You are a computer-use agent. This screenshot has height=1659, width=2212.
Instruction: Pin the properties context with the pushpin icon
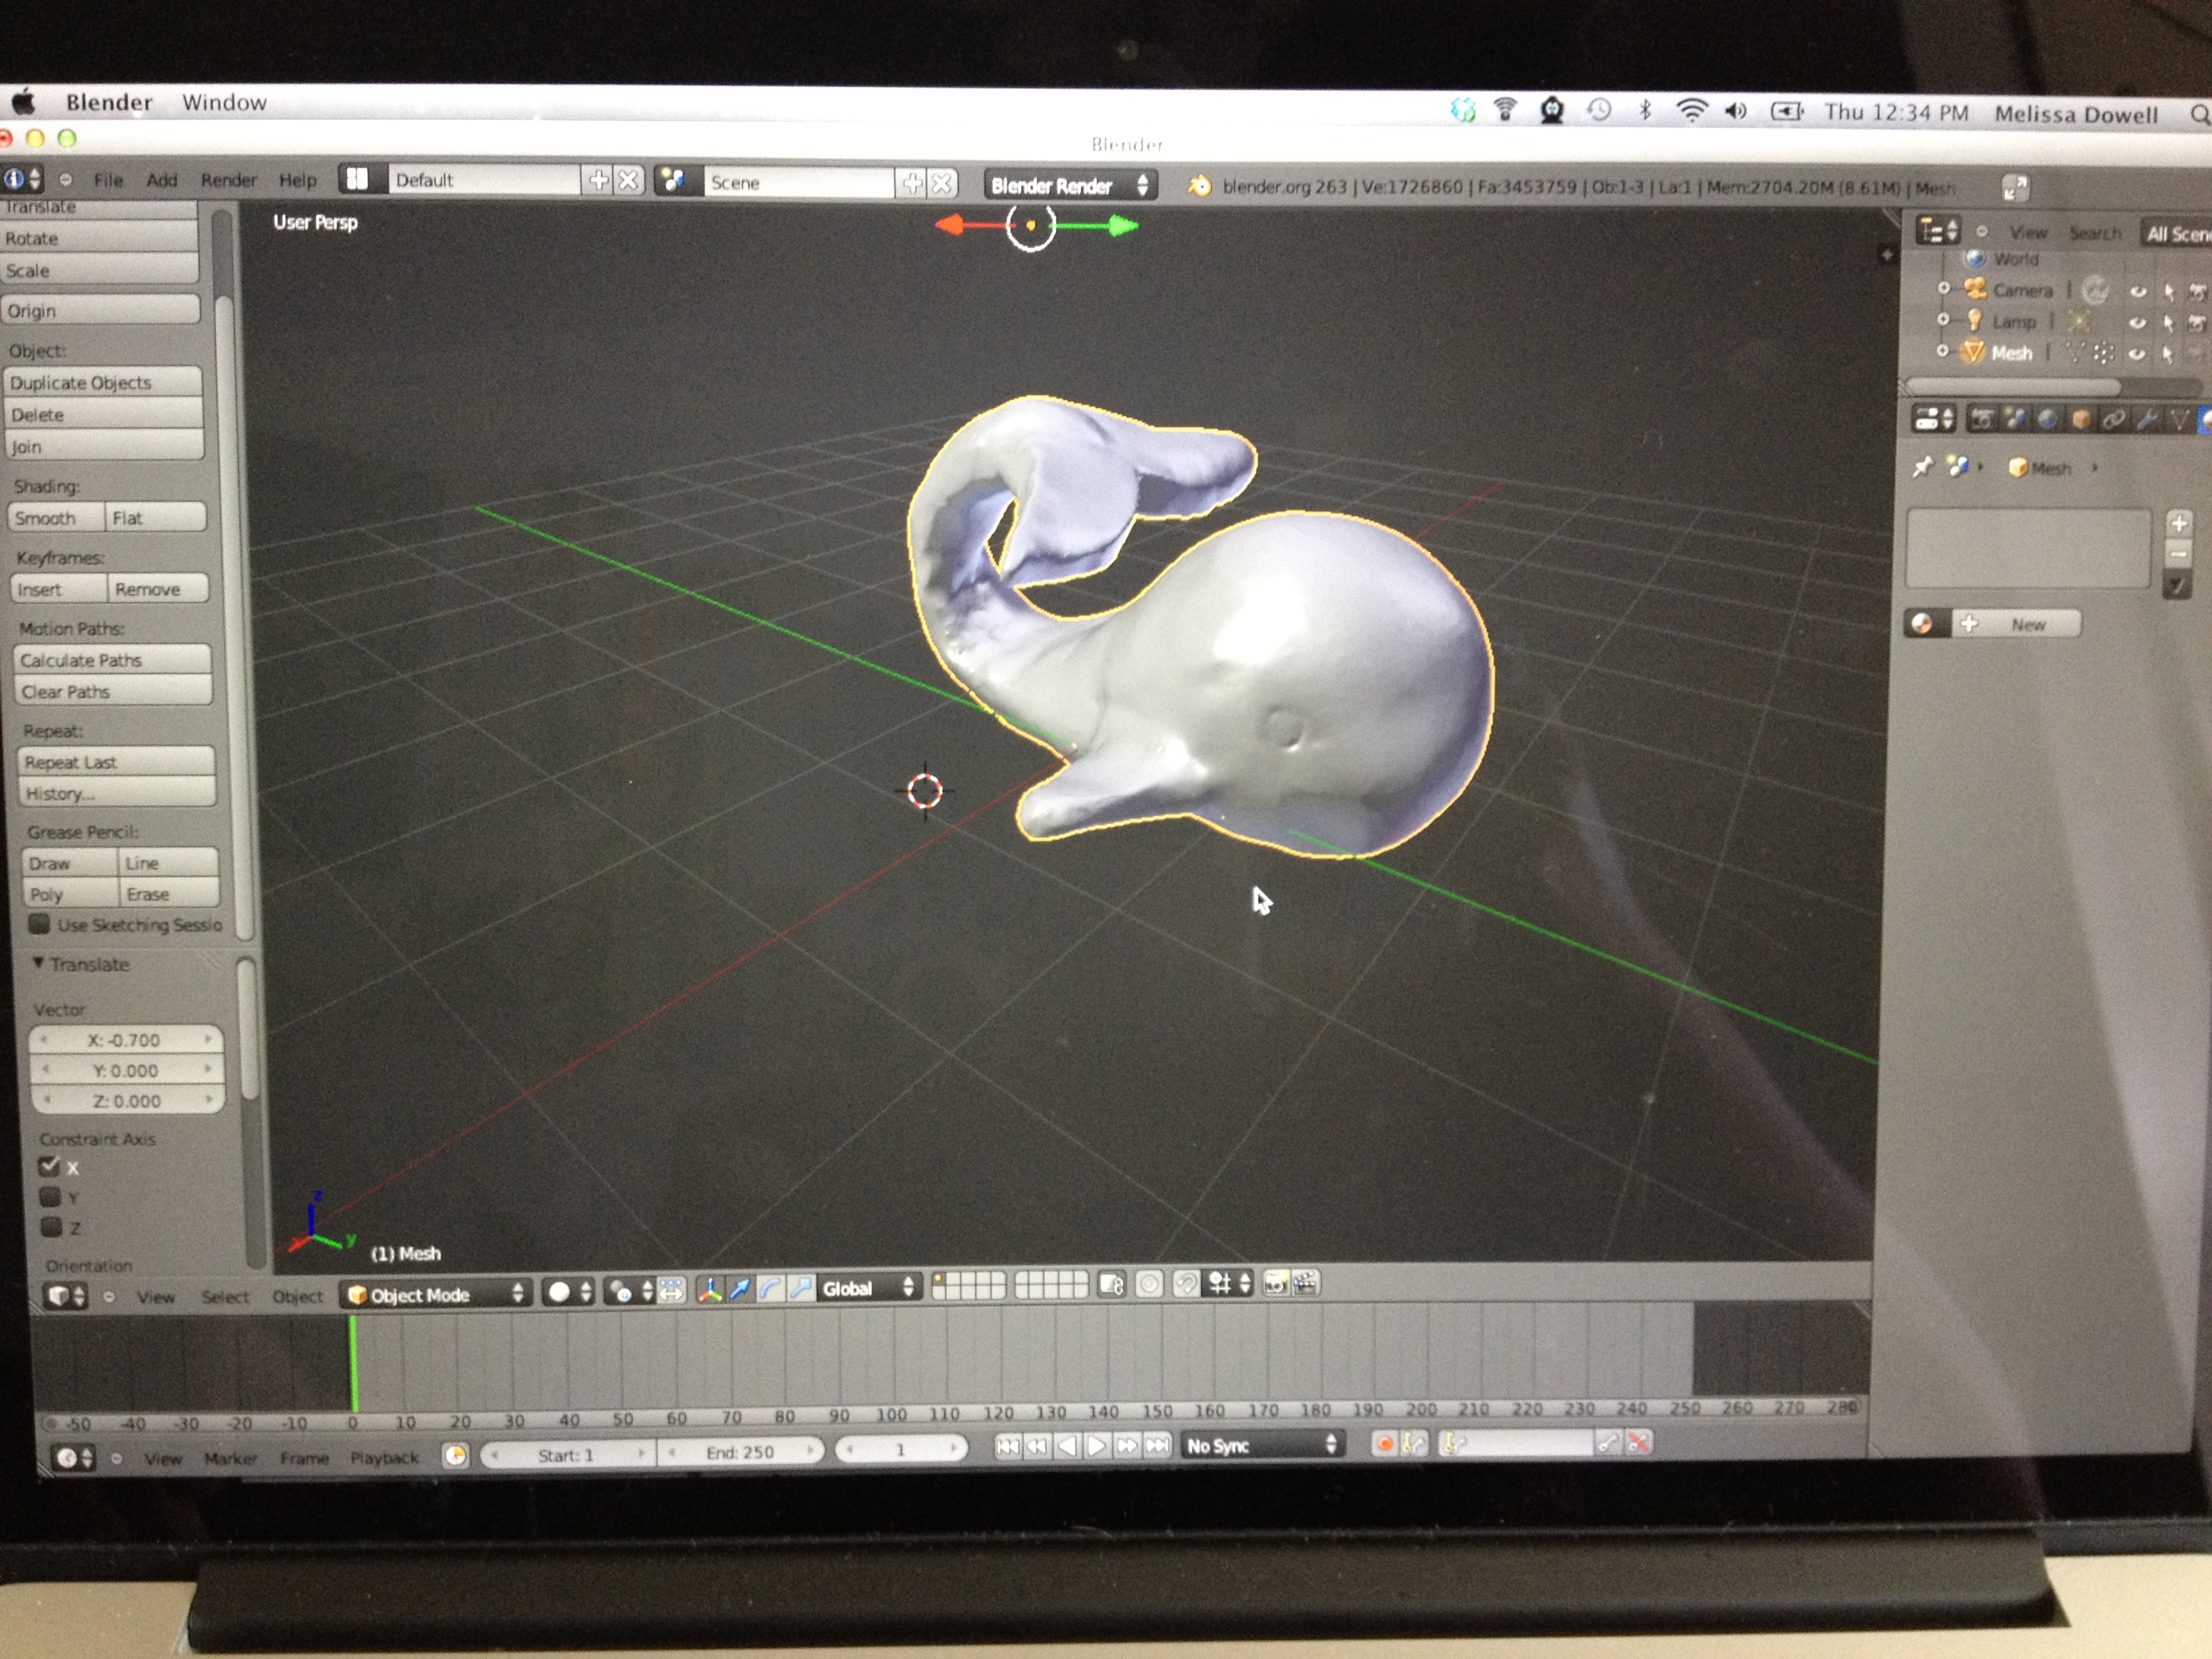pyautogui.click(x=1922, y=467)
